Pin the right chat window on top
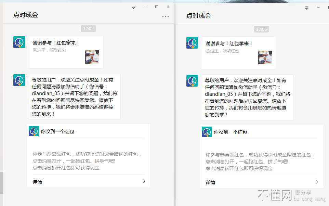This screenshot has width=329, height=206. coord(306,8)
